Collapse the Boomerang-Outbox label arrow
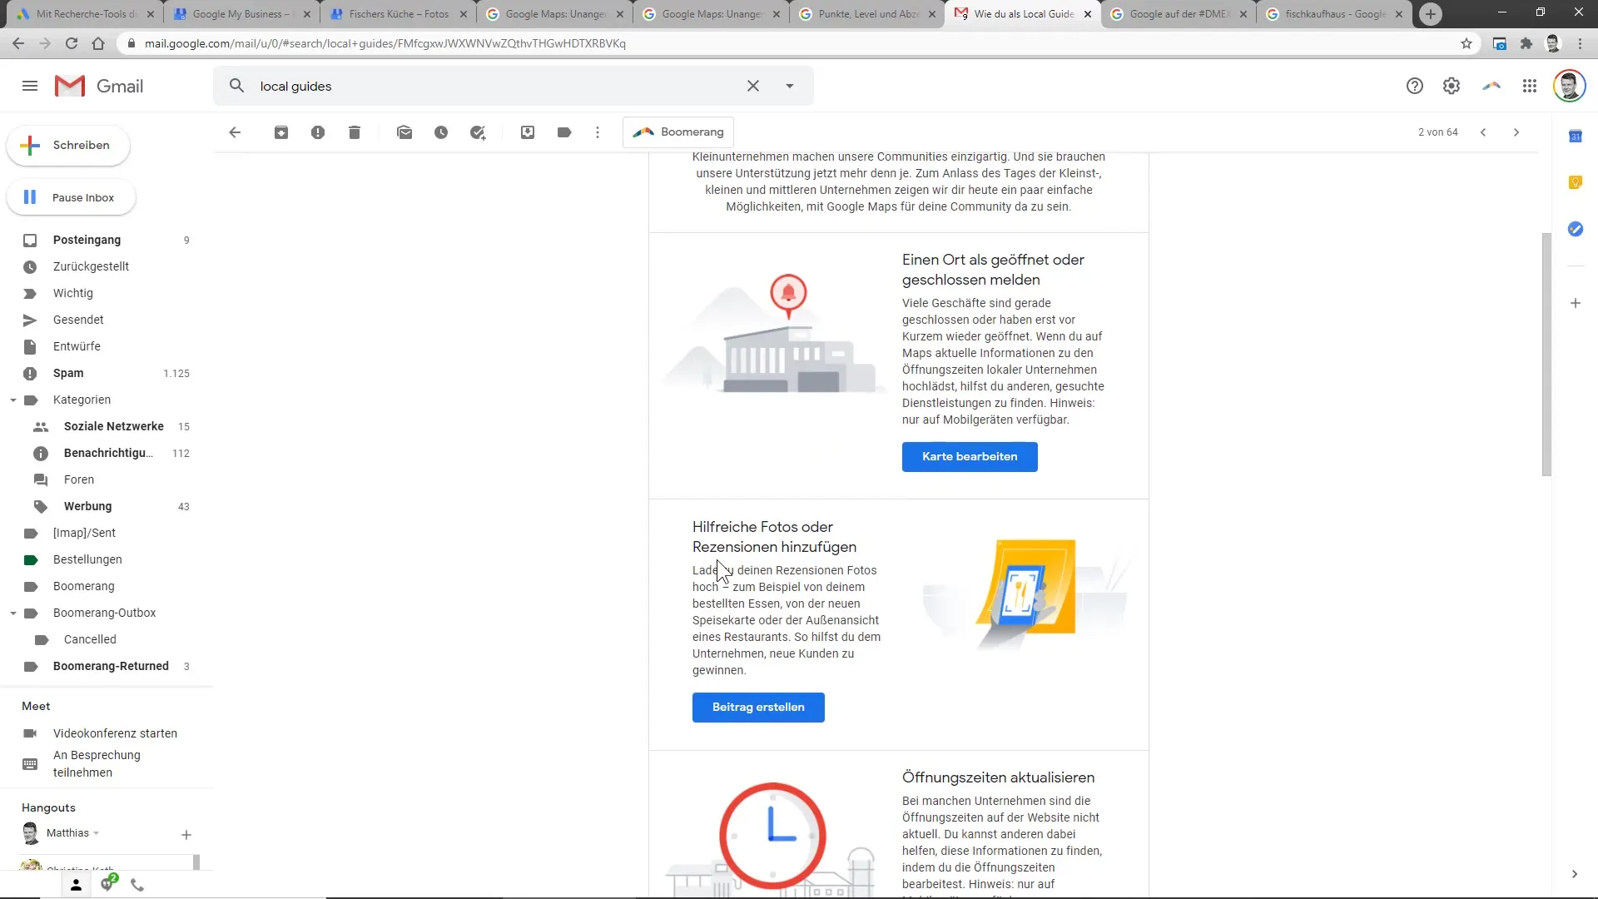The height and width of the screenshot is (899, 1598). [x=13, y=613]
